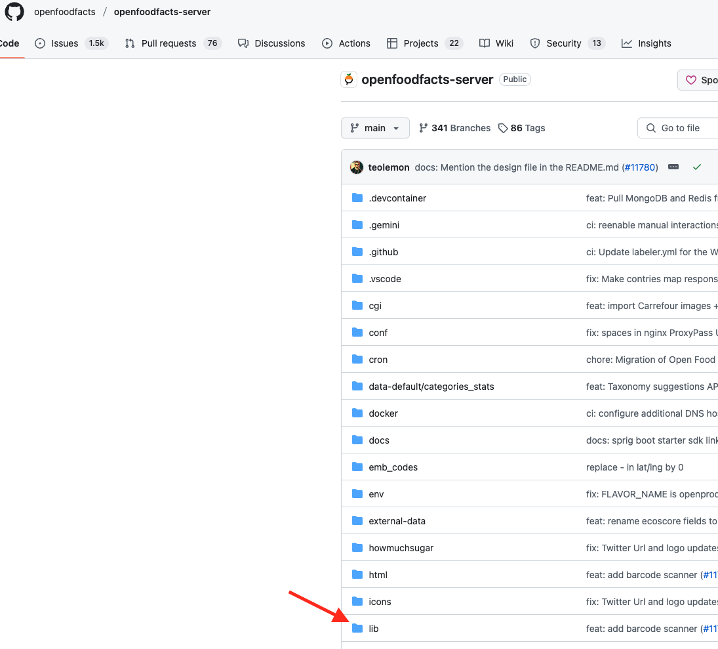
Task: Click the openfoodfacts-server repository title
Action: point(428,79)
